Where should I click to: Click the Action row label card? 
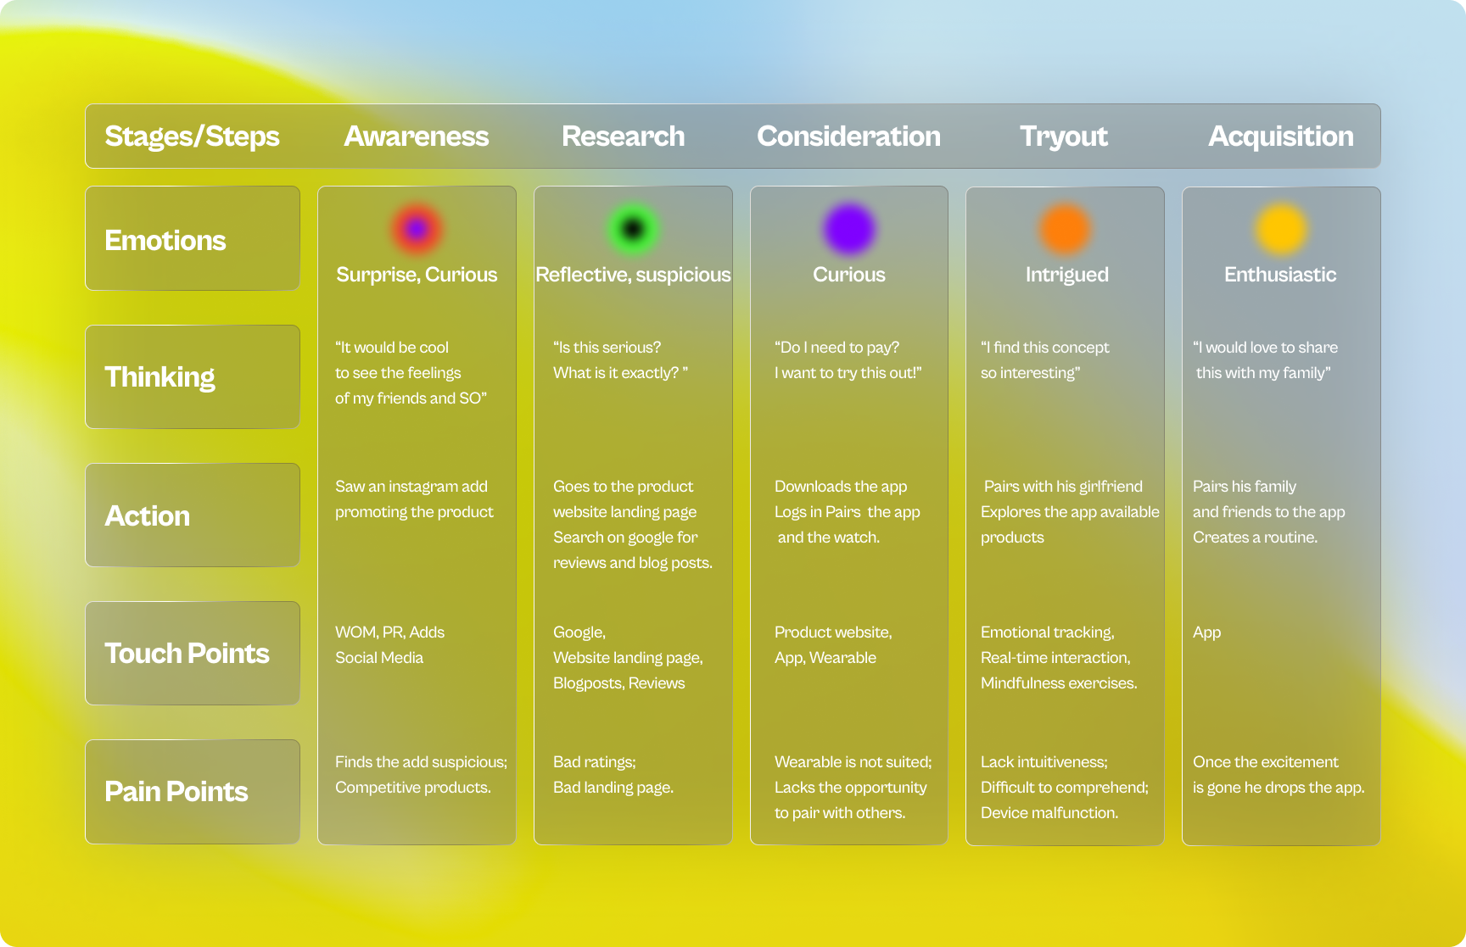pyautogui.click(x=193, y=515)
